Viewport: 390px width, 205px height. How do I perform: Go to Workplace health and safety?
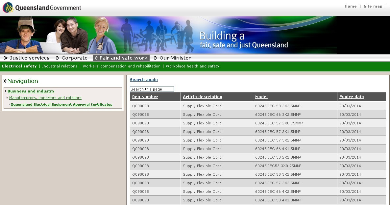click(192, 66)
